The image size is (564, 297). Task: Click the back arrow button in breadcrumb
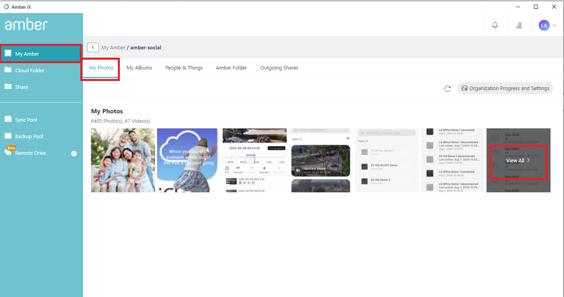(93, 47)
